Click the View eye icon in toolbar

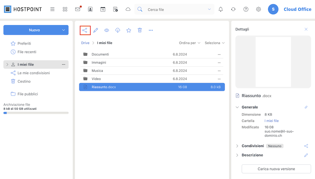107,30
